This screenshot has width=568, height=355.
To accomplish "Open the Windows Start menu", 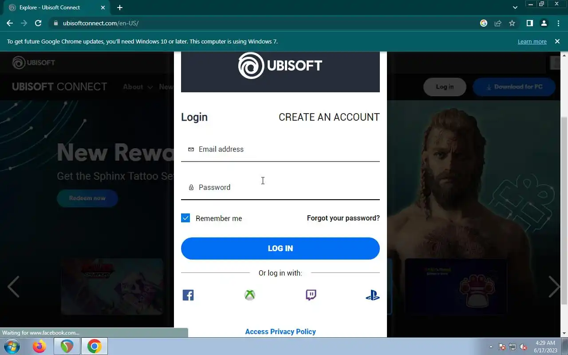I will [x=12, y=346].
